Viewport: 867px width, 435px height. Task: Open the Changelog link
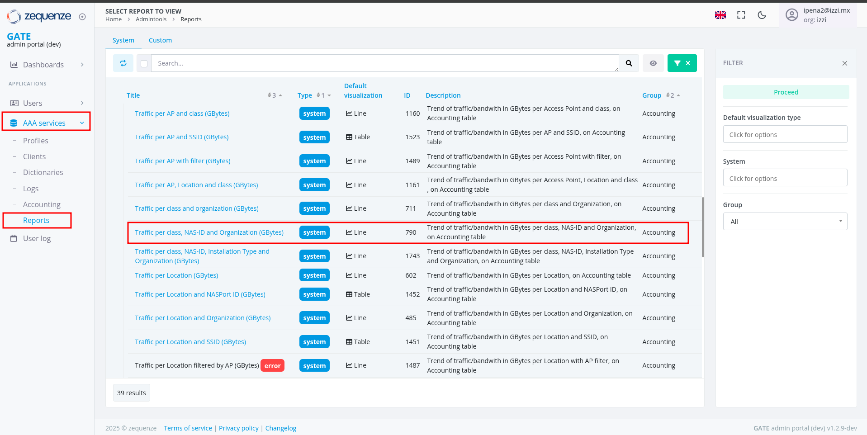(281, 428)
